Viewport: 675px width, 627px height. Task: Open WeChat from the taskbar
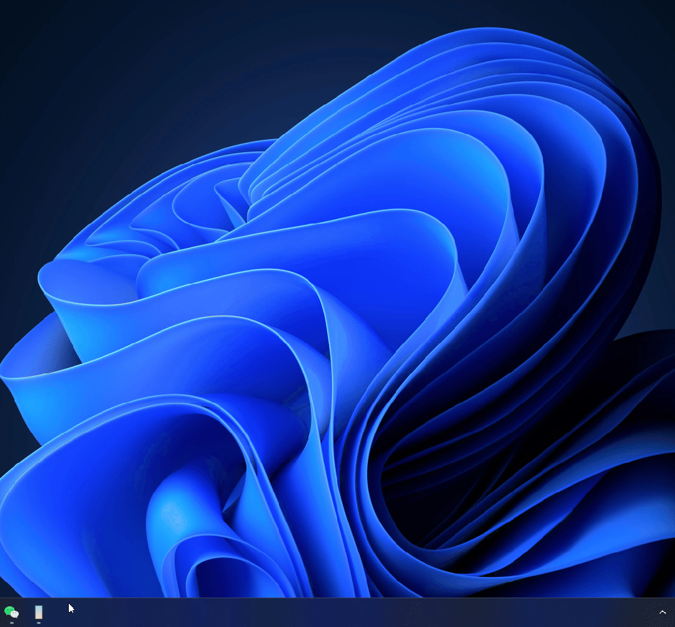pyautogui.click(x=11, y=612)
